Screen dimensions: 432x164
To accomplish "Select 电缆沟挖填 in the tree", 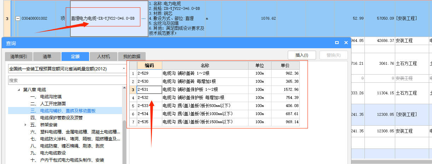I will pyautogui.click(x=51, y=96).
